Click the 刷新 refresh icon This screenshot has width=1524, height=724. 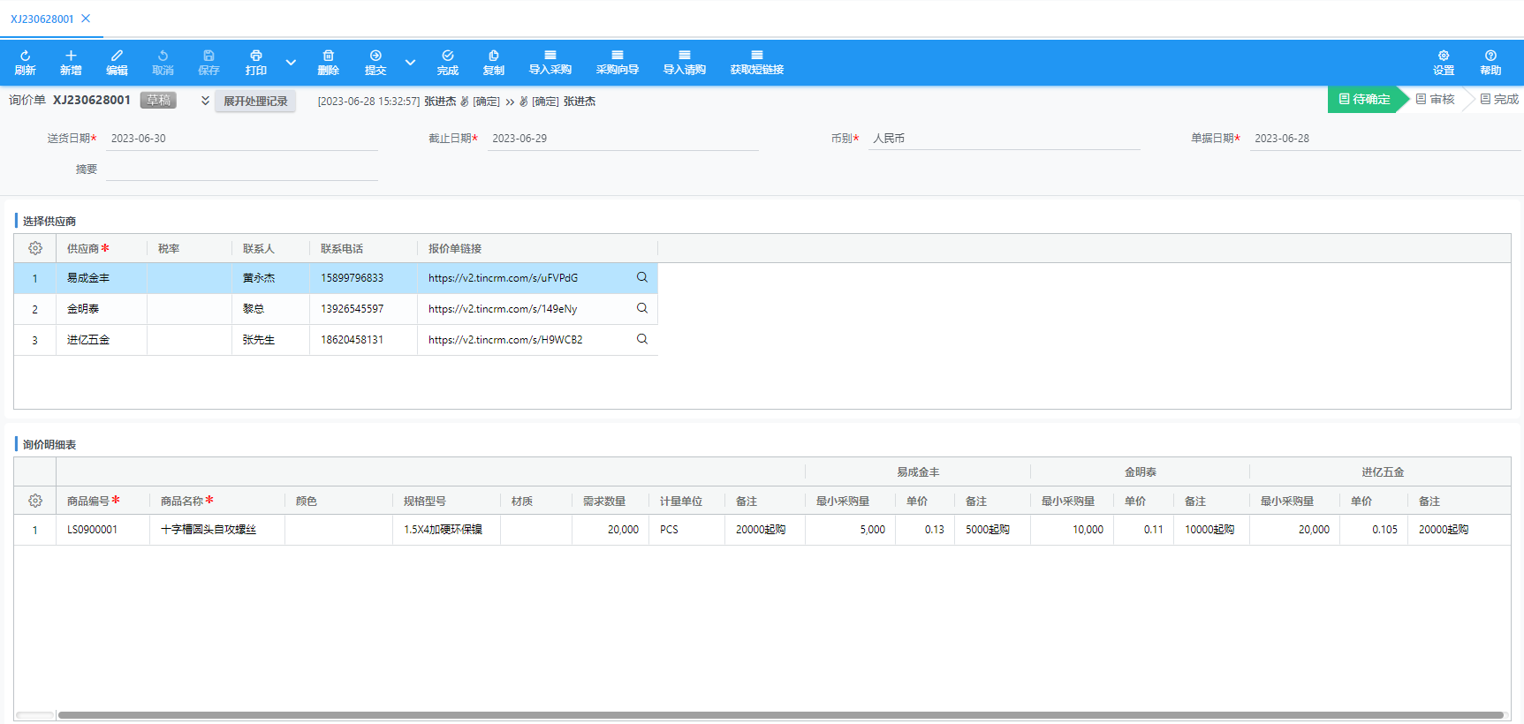25,57
